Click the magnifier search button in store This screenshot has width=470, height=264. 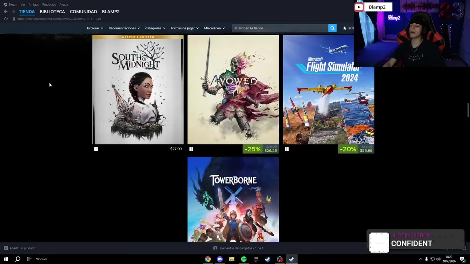[x=332, y=28]
